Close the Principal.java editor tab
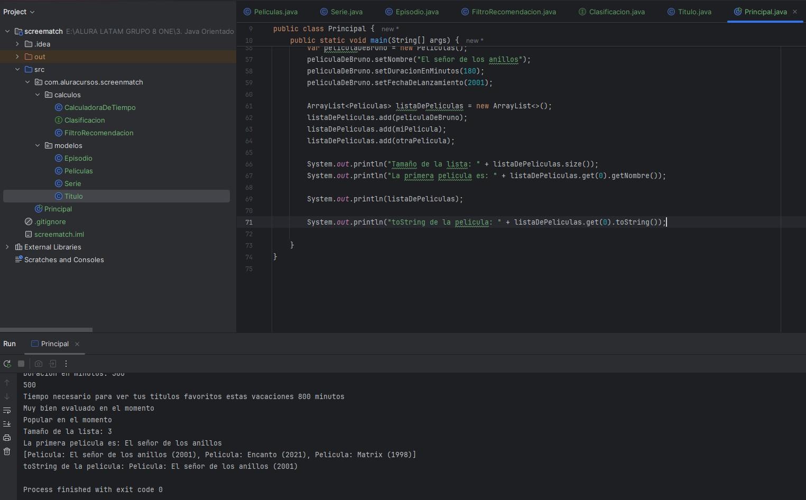This screenshot has height=500, width=806. click(x=795, y=12)
